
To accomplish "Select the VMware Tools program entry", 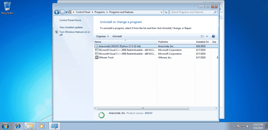I will [x=106, y=58].
